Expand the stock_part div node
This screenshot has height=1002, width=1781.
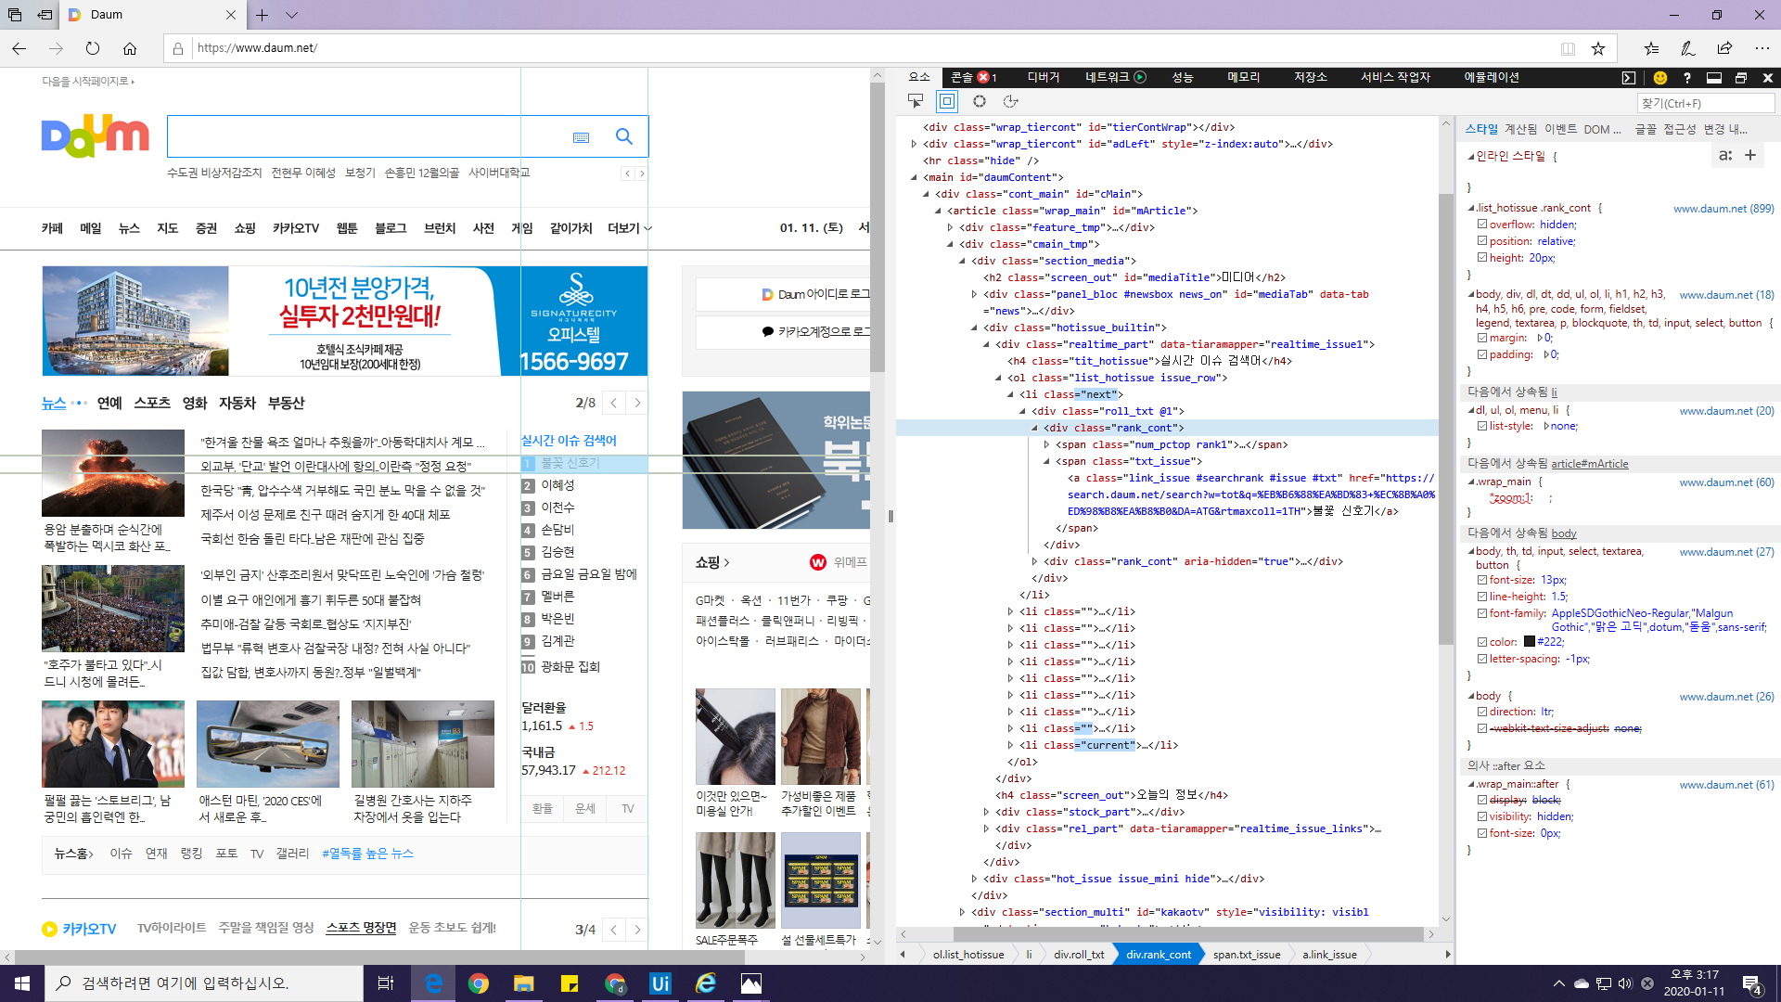pyautogui.click(x=986, y=812)
